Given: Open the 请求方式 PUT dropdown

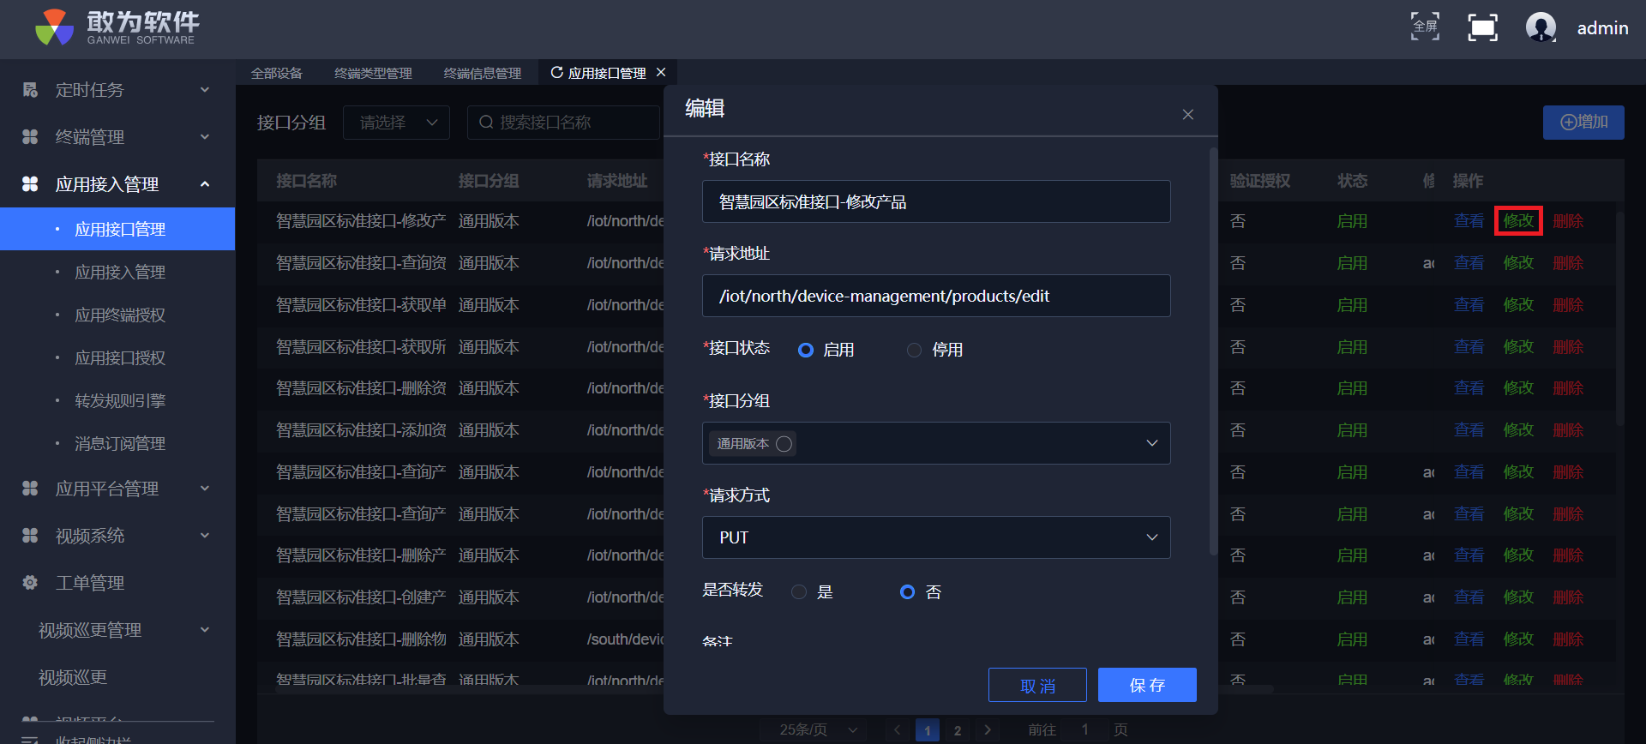Looking at the screenshot, I should pos(936,537).
